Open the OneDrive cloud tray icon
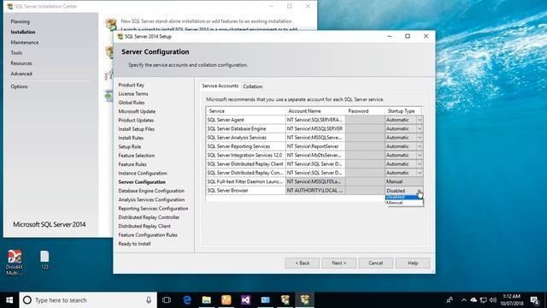Screen dimensions: 547x308 tap(473, 300)
